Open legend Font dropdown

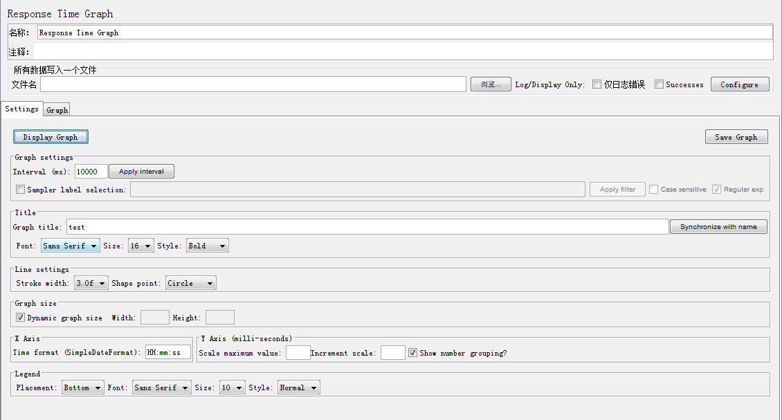[161, 387]
